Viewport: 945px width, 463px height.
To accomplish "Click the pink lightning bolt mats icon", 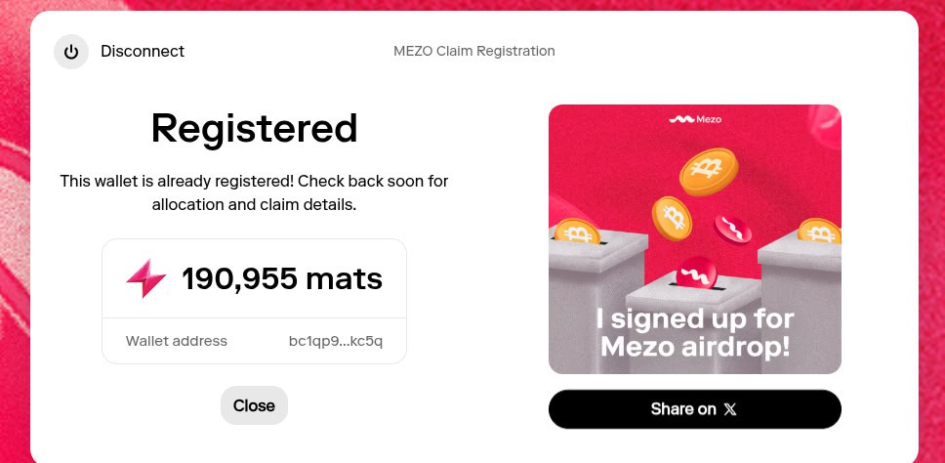I will pyautogui.click(x=146, y=279).
